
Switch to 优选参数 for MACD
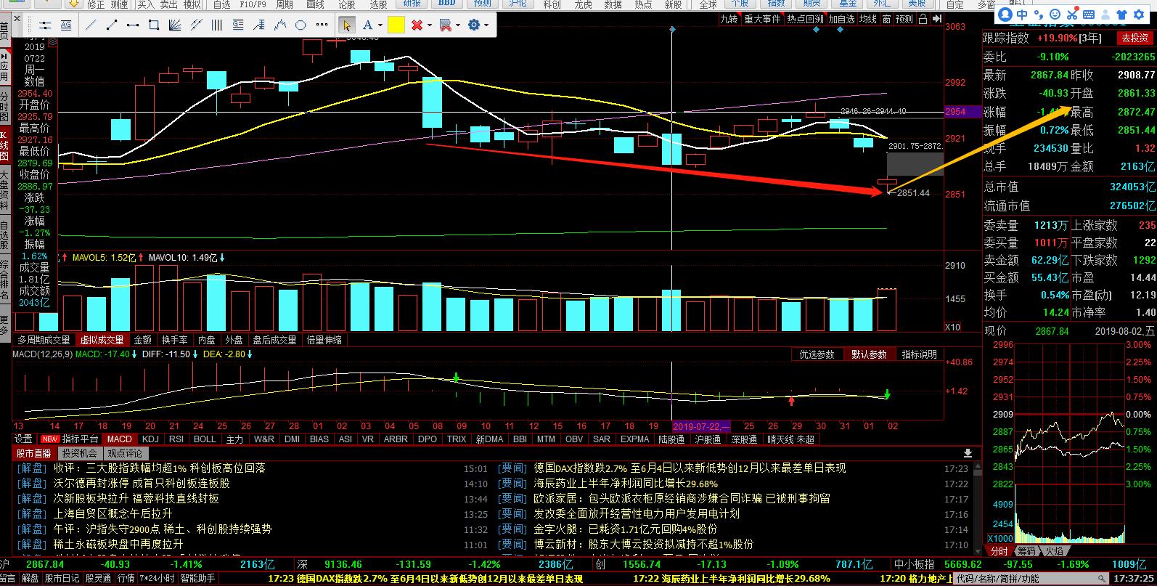point(817,354)
